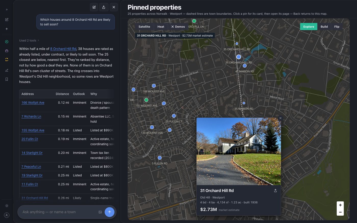Viewport: 357px width, 223px height.
Task: Open 166 Wolfpit Ave link in table
Action: point(33,103)
